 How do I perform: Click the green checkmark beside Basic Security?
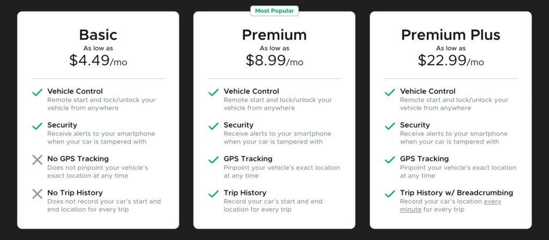[38, 126]
